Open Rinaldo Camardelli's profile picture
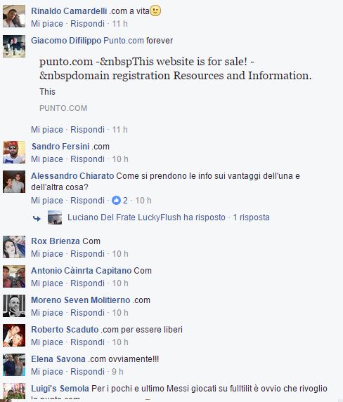The image size is (343, 402). (x=14, y=16)
